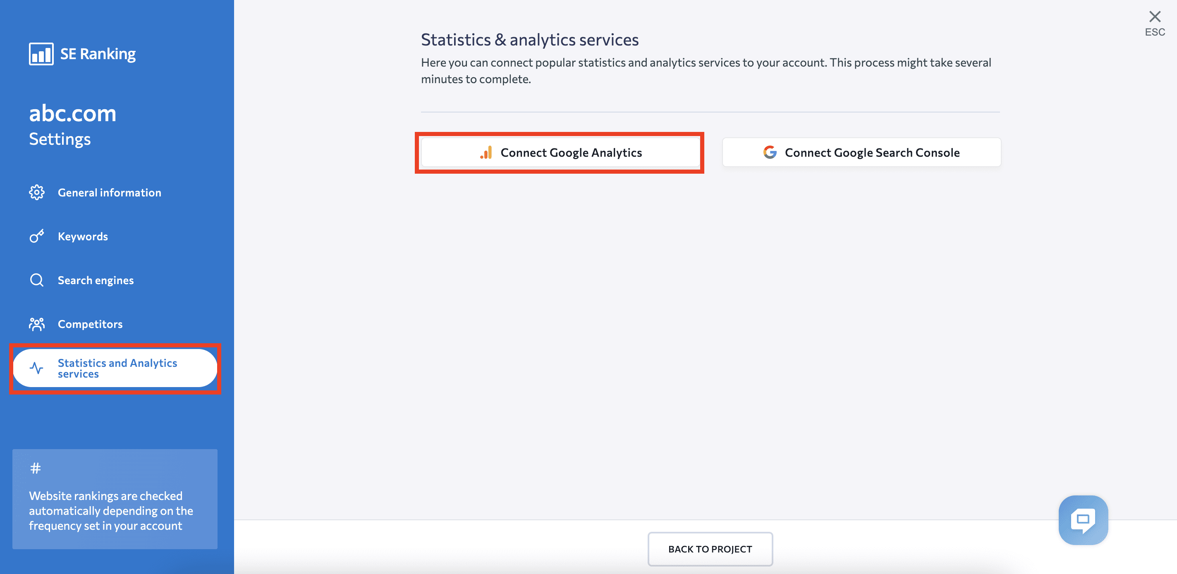Click the Google G logo icon
This screenshot has width=1177, height=574.
770,152
